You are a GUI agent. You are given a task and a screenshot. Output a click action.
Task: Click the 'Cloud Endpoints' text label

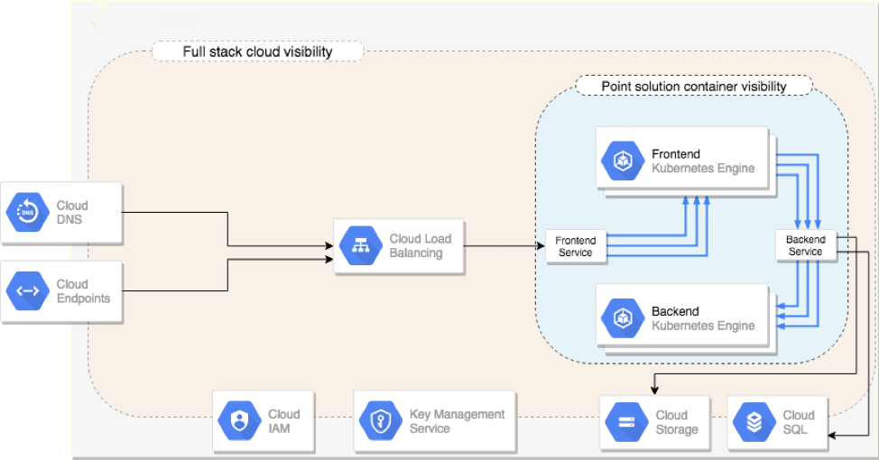tap(83, 291)
